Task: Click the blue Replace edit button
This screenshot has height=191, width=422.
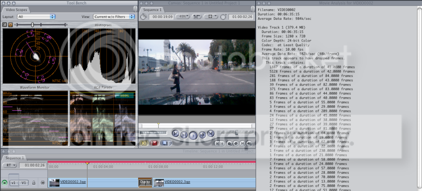Action: (x=165, y=143)
